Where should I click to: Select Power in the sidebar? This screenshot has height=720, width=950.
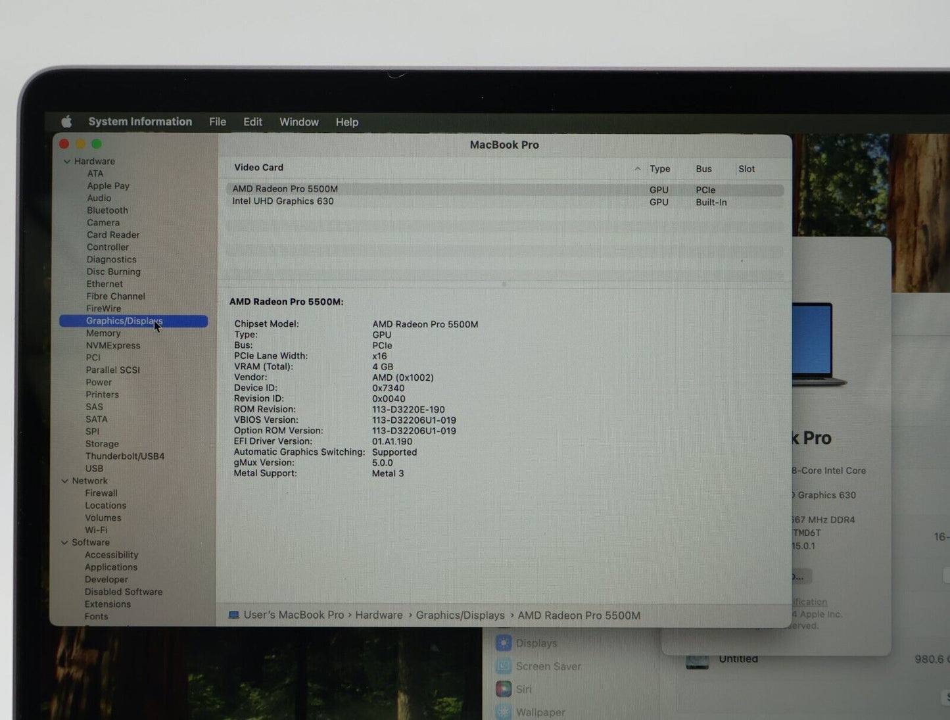99,383
